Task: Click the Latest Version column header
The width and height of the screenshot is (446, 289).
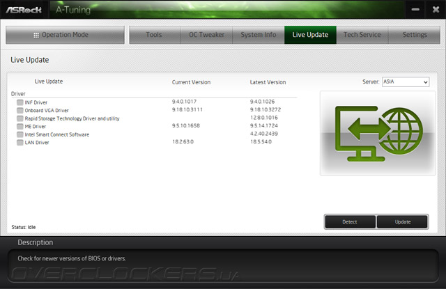Action: (268, 82)
